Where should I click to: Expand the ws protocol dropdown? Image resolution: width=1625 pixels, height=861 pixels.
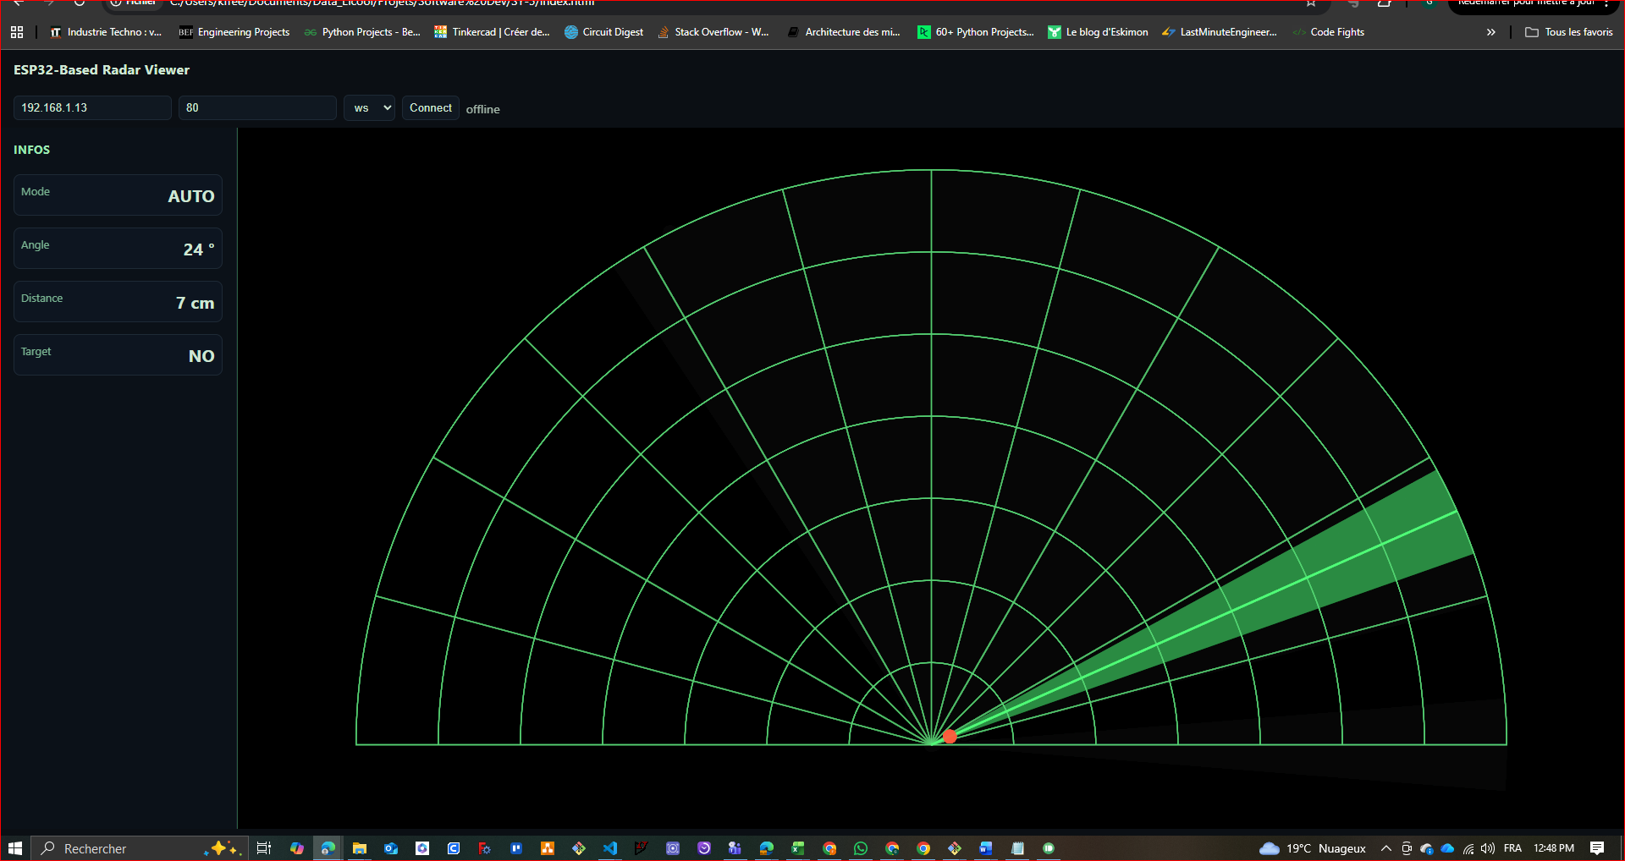pos(370,108)
